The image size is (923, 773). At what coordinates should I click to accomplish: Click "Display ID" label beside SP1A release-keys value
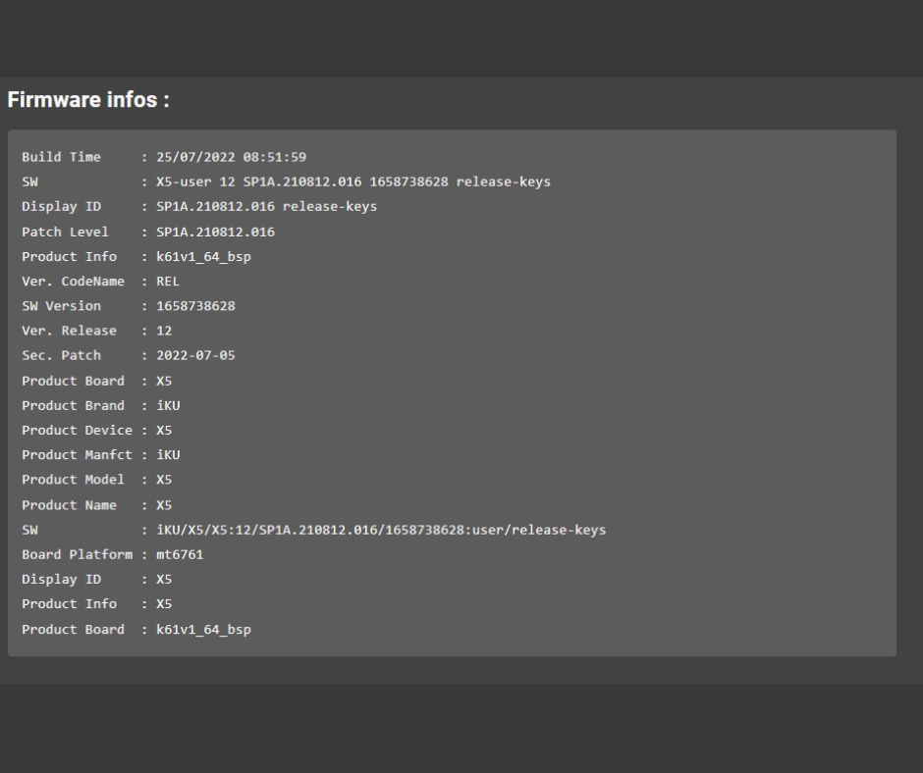[61, 206]
